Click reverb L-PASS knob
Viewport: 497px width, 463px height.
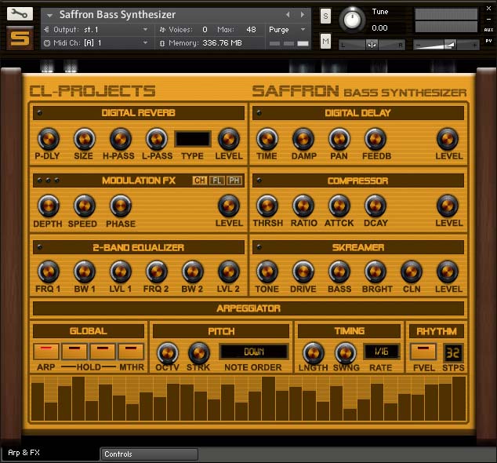tap(157, 139)
